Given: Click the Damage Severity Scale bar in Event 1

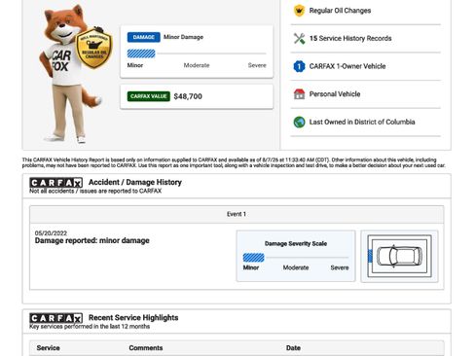Looking at the screenshot, I should (296, 258).
